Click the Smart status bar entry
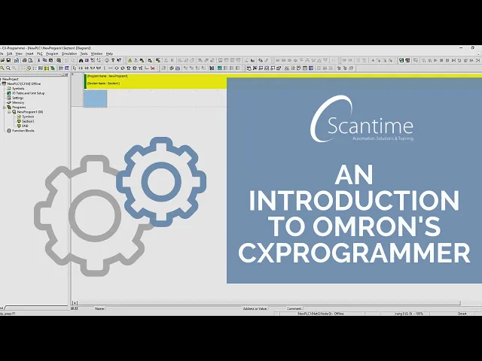This screenshot has width=482, height=361. tap(462, 314)
